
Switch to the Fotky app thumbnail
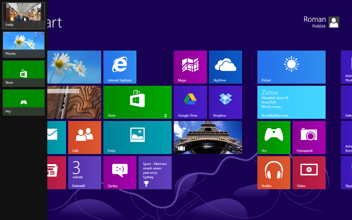[24, 16]
